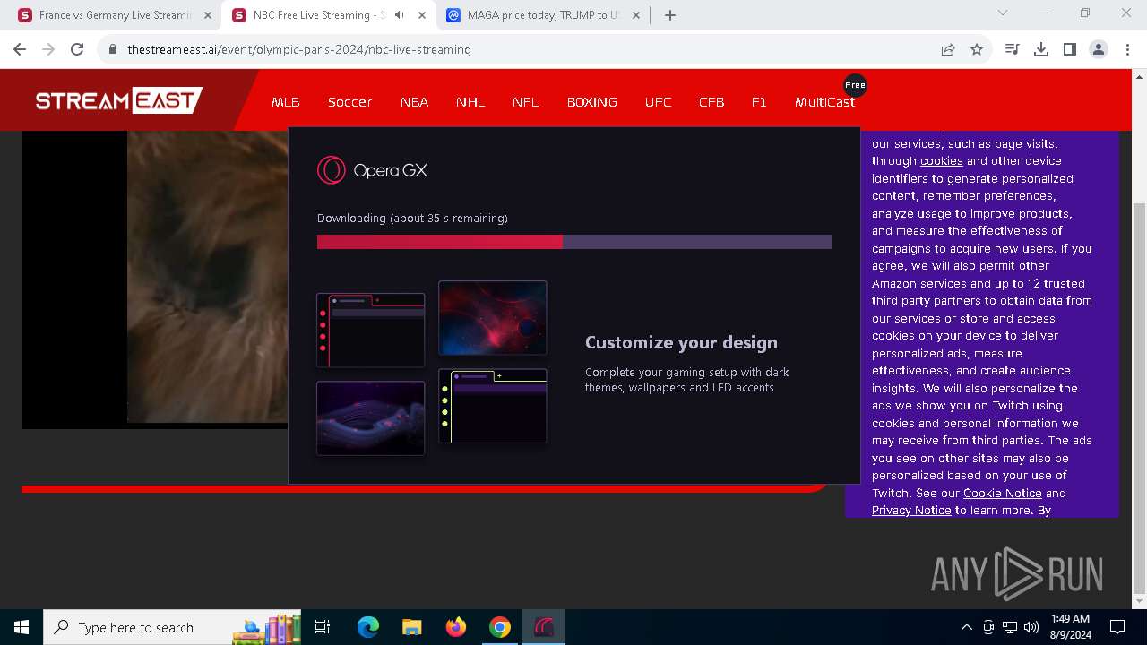Click the Windows taskbar search box
1147x645 pixels.
(173, 627)
